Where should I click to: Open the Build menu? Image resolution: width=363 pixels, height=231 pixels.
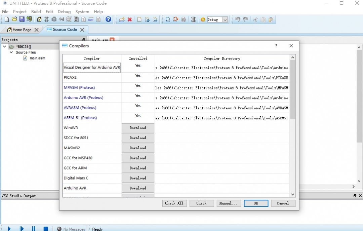pyautogui.click(x=36, y=11)
